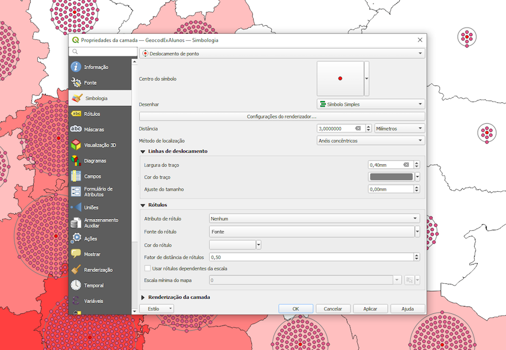Open Rótulos label settings icon
Screen dimensions: 506x350
coord(76,114)
